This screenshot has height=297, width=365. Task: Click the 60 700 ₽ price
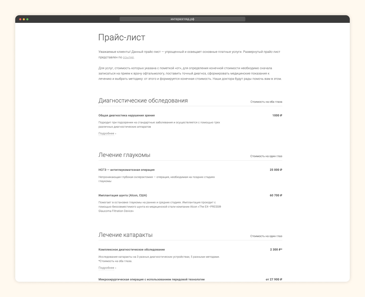tap(276, 195)
